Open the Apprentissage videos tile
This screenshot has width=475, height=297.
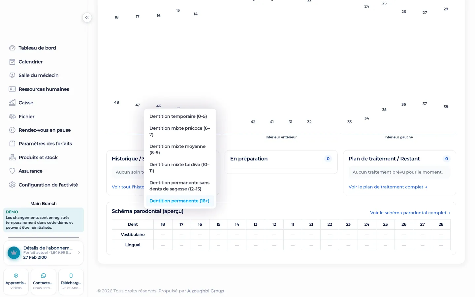coord(16,282)
